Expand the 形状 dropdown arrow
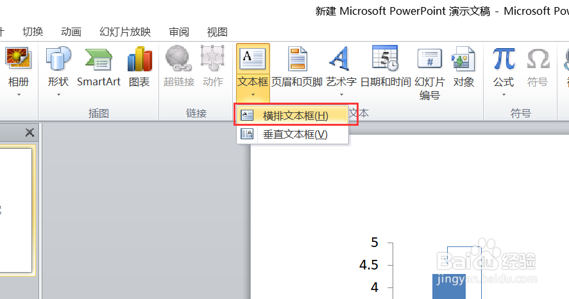 [x=58, y=95]
